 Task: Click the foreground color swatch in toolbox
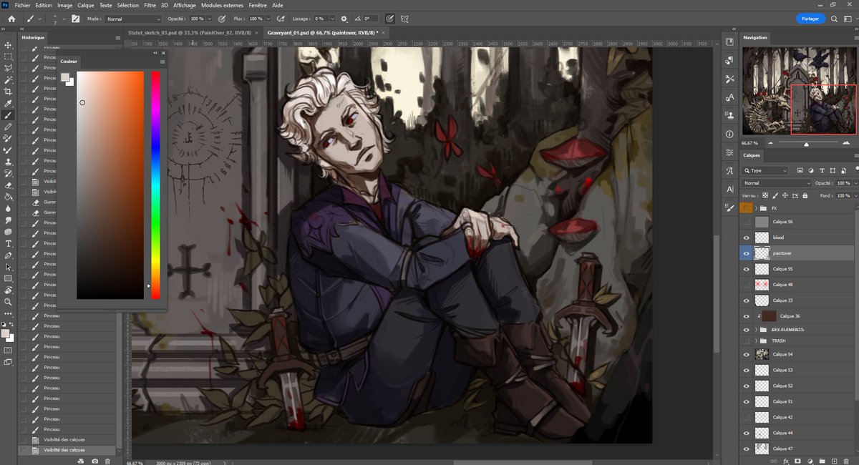6,333
